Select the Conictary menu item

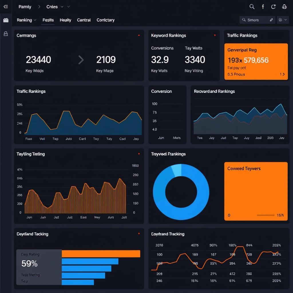(105, 20)
